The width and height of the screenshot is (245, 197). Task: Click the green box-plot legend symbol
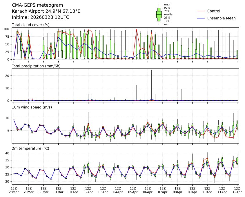[159, 14]
